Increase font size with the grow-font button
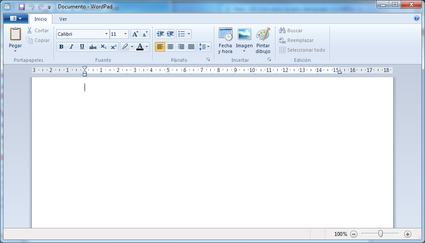The width and height of the screenshot is (425, 243). (x=135, y=34)
